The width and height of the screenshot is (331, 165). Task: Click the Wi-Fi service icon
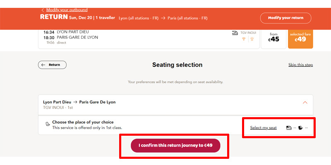pyautogui.click(x=244, y=39)
